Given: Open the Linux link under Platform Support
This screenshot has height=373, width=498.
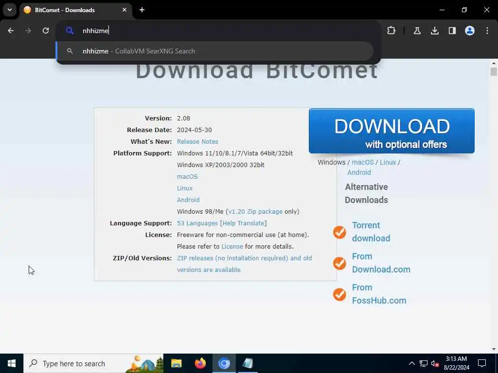Looking at the screenshot, I should tap(185, 188).
